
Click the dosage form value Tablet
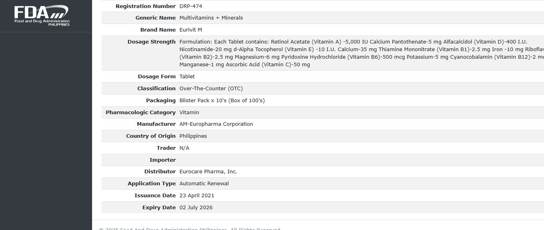click(187, 77)
